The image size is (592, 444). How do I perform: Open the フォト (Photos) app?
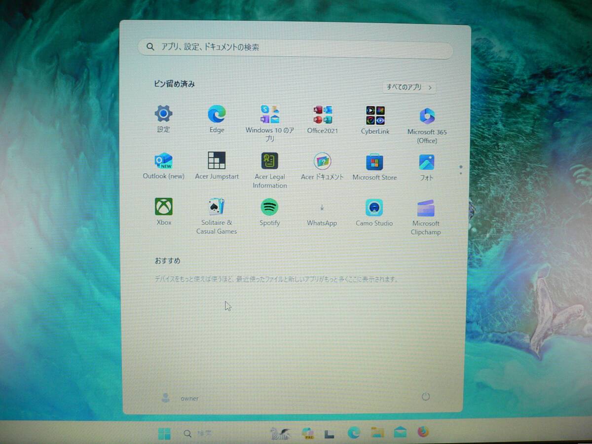(426, 168)
